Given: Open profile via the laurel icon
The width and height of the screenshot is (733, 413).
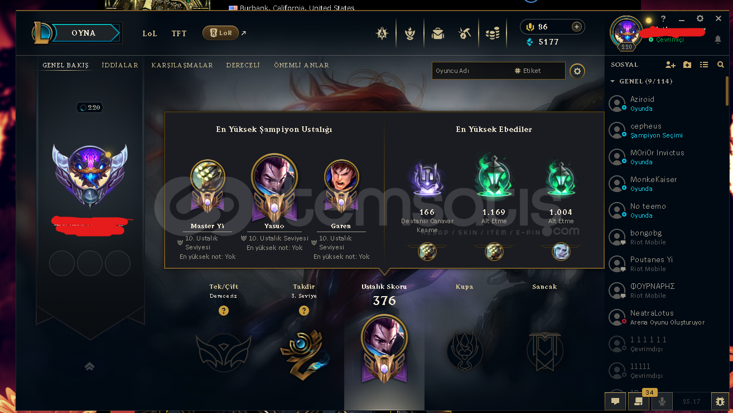Looking at the screenshot, I should 410,33.
